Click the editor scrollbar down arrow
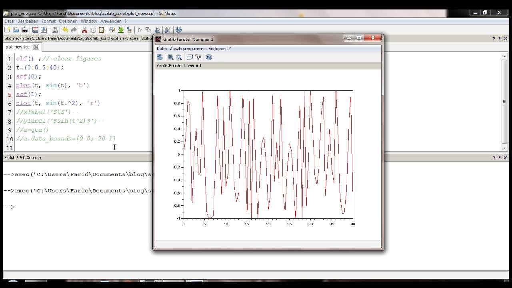 pyautogui.click(x=504, y=148)
